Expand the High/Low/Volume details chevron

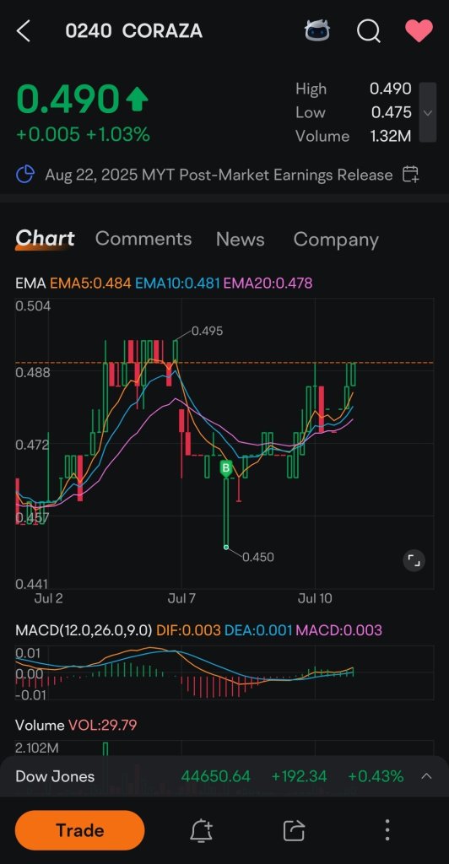428,112
